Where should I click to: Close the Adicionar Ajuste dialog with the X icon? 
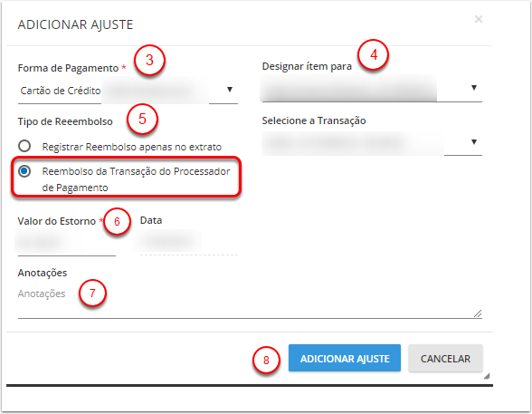tap(479, 19)
